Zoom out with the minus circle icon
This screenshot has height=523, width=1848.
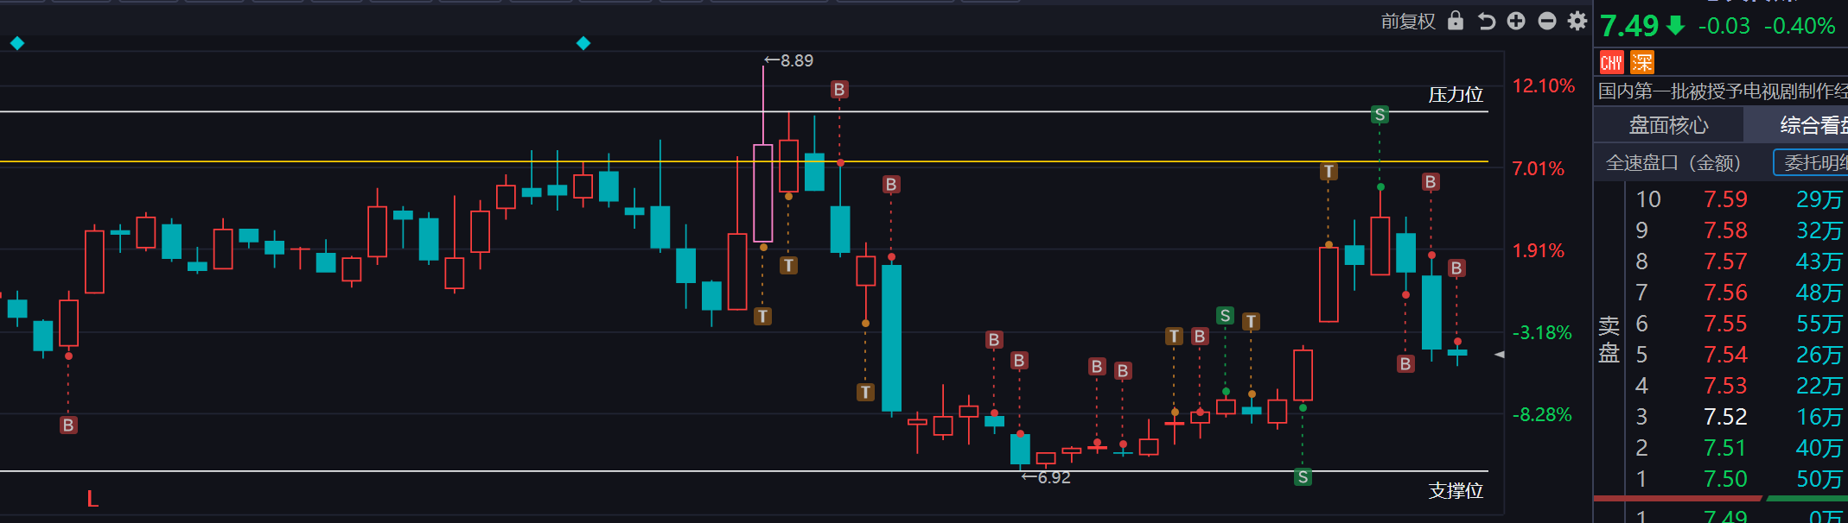pos(1547,21)
